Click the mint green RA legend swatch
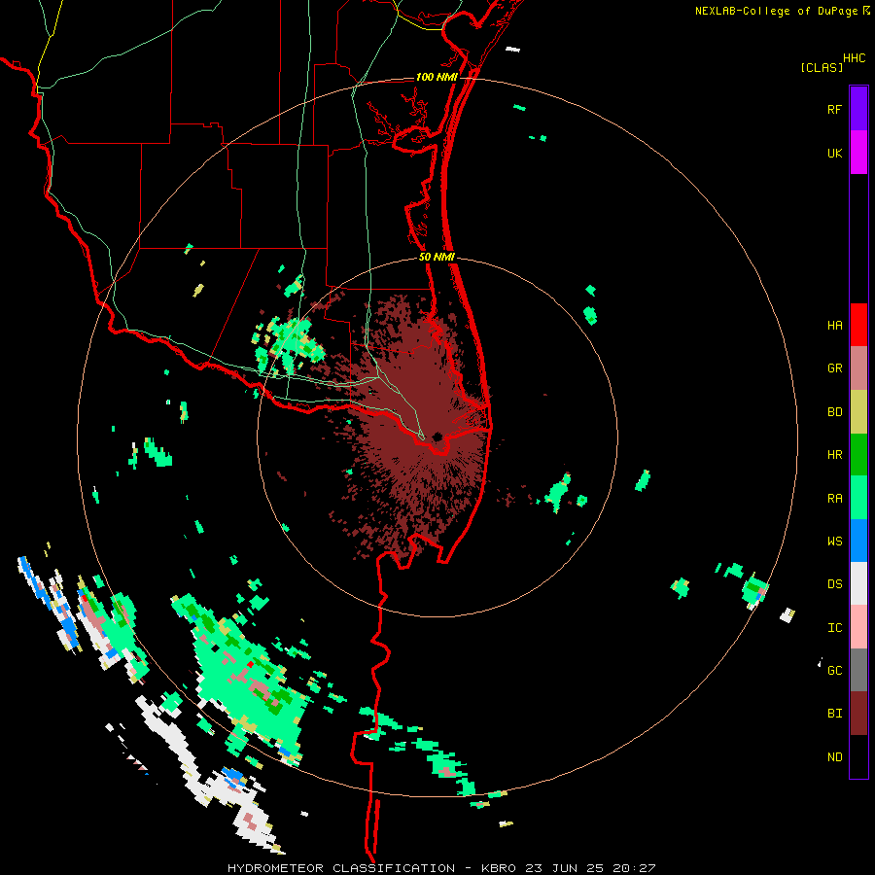 pyautogui.click(x=858, y=498)
